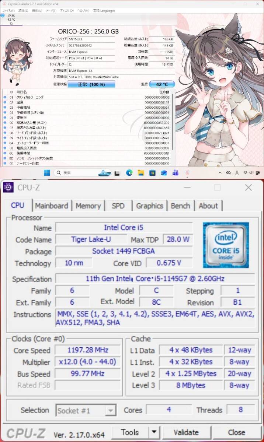This screenshot has height=442, width=264.
Task: Open the テーマ(T) menu
Action: coord(51,11)
